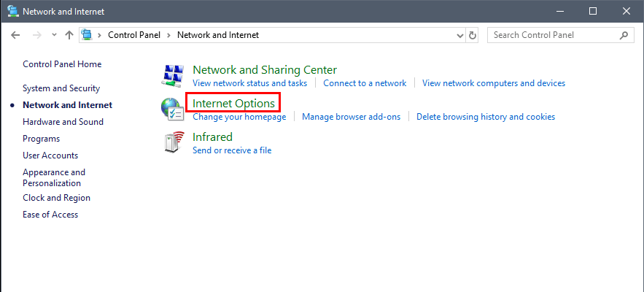
Task: Click the Control Panel address bar icon
Action: tap(86, 35)
